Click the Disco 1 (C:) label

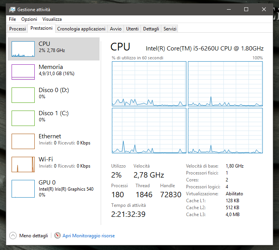pos(54,113)
